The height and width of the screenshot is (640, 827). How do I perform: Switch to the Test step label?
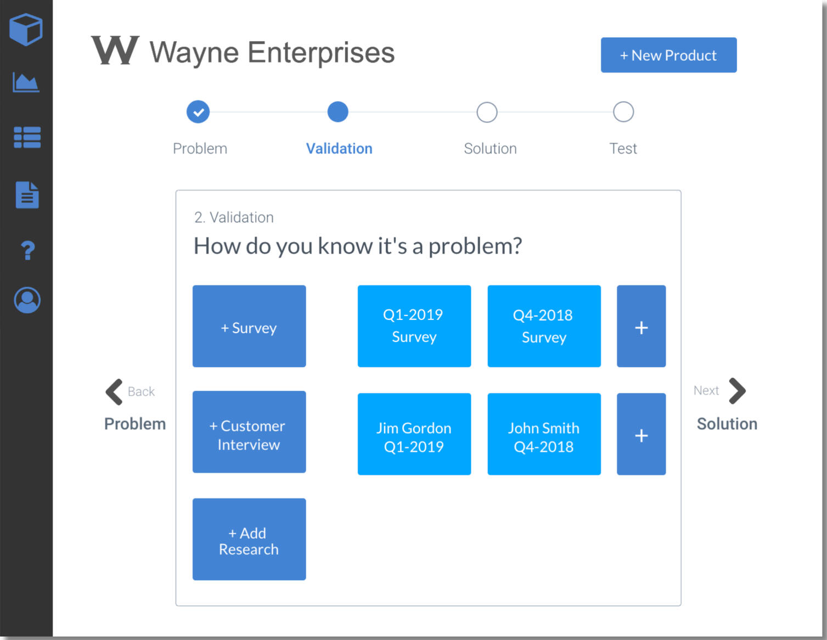tap(623, 149)
